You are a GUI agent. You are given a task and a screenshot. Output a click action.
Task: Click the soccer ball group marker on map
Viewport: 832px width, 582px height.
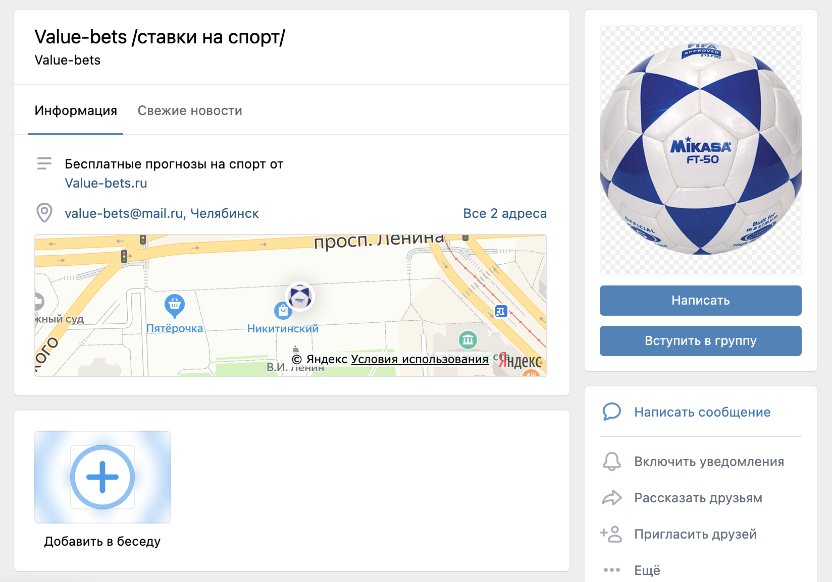[300, 297]
